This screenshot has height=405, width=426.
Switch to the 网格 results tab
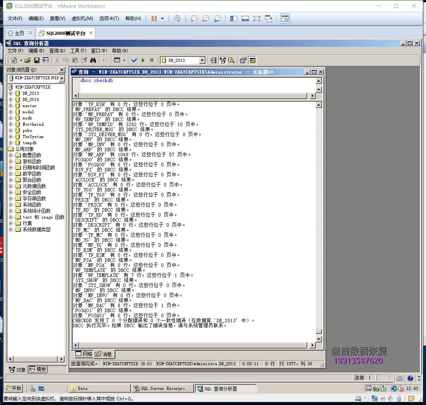tap(84, 354)
